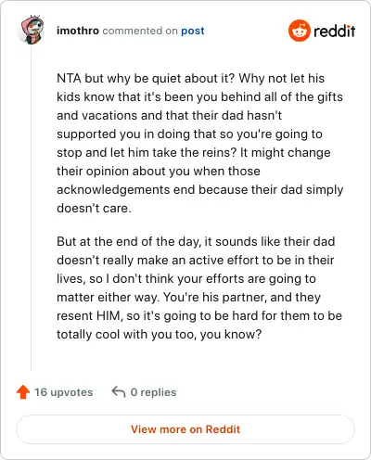Upvote with the orange arrow icon
The width and height of the screenshot is (371, 460).
[23, 392]
